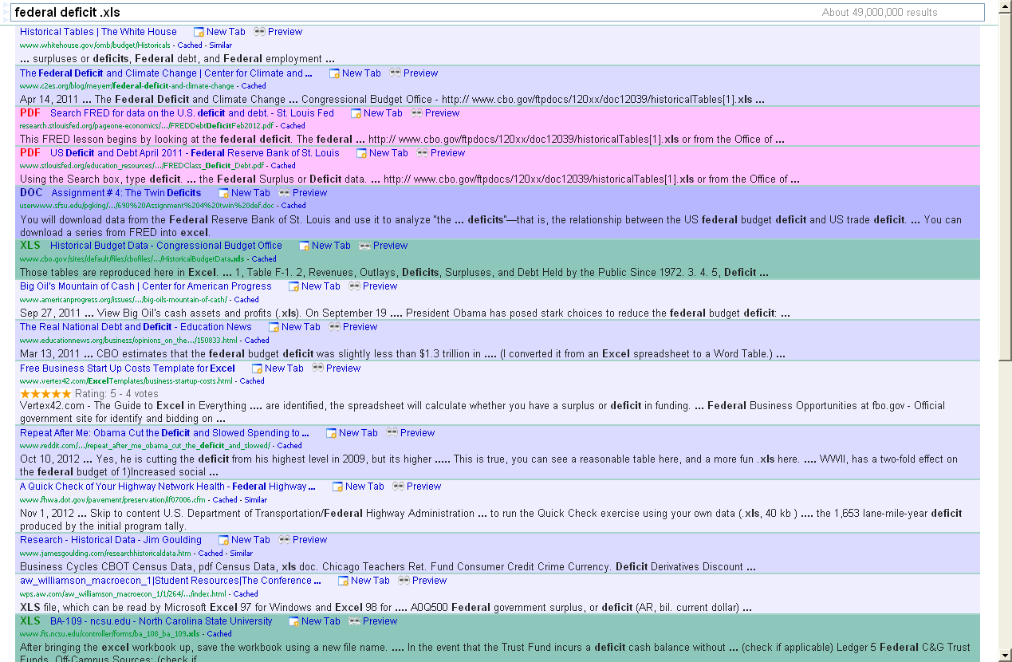
Task: Click New Tab icon beside Historical Tables result
Action: point(199,32)
